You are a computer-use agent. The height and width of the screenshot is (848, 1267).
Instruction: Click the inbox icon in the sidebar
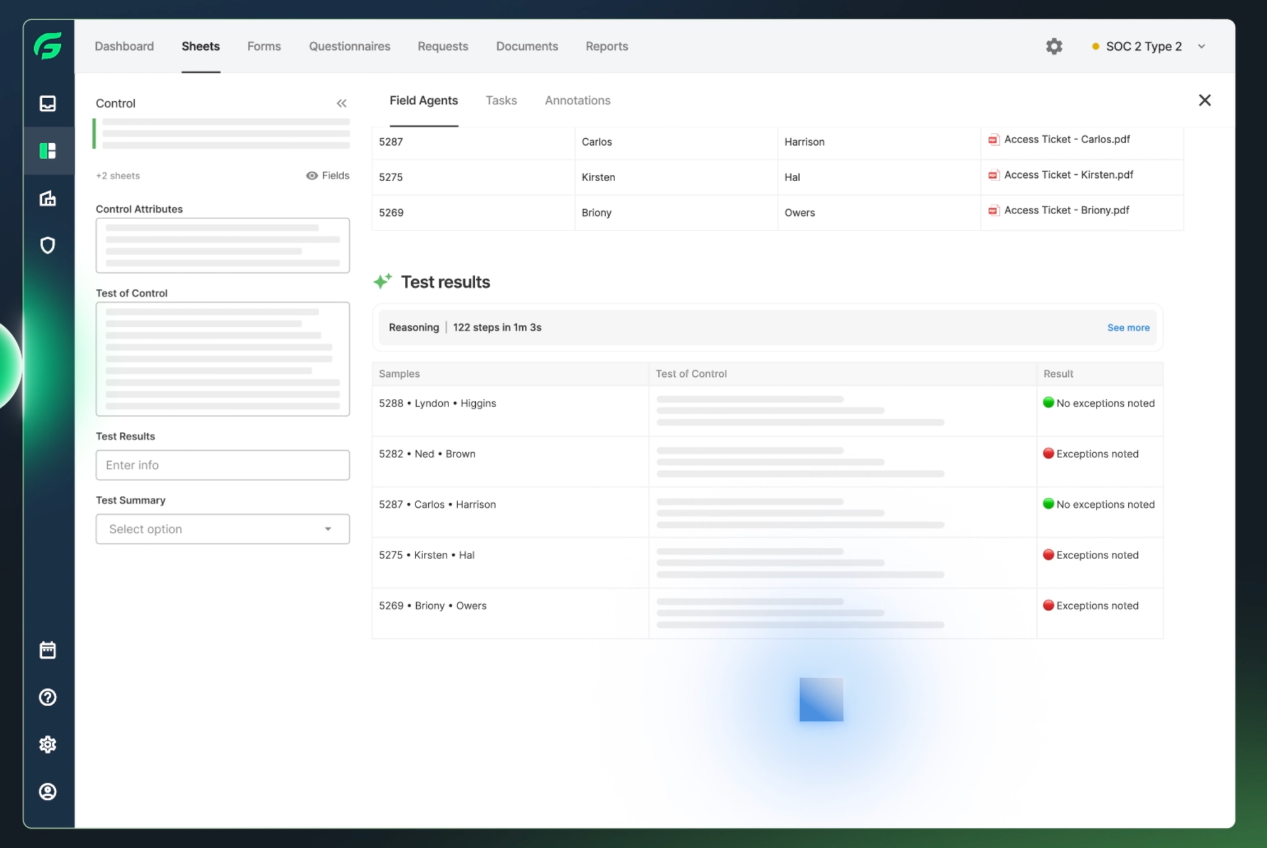(48, 103)
